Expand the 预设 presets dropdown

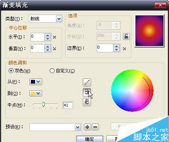point(78,127)
